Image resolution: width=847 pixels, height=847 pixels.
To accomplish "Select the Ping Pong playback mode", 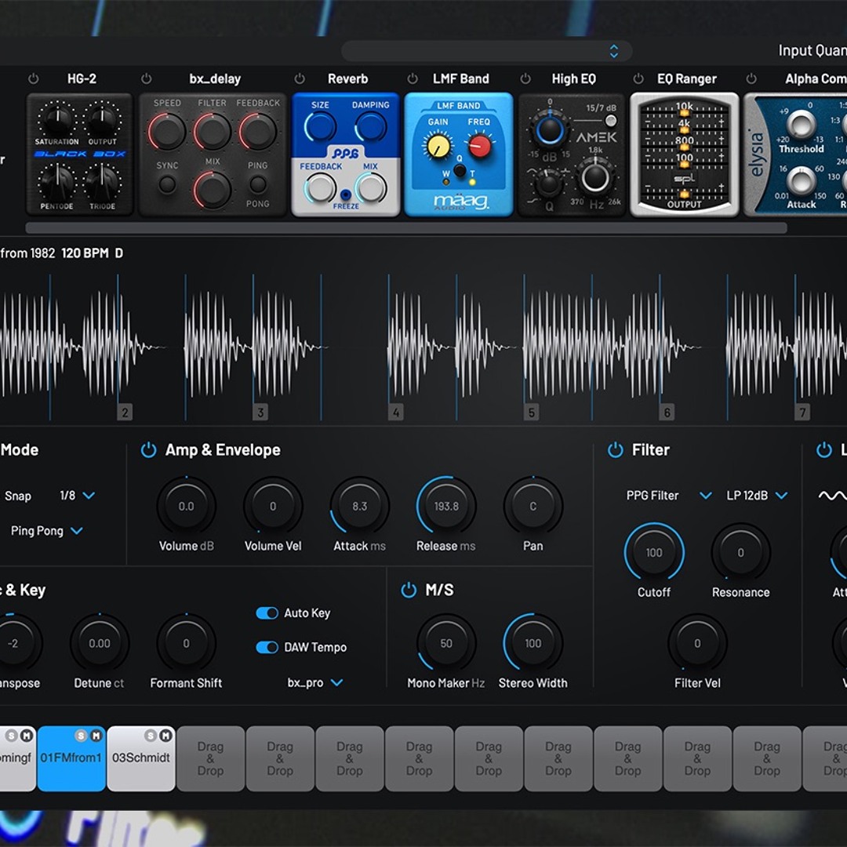I will (47, 530).
